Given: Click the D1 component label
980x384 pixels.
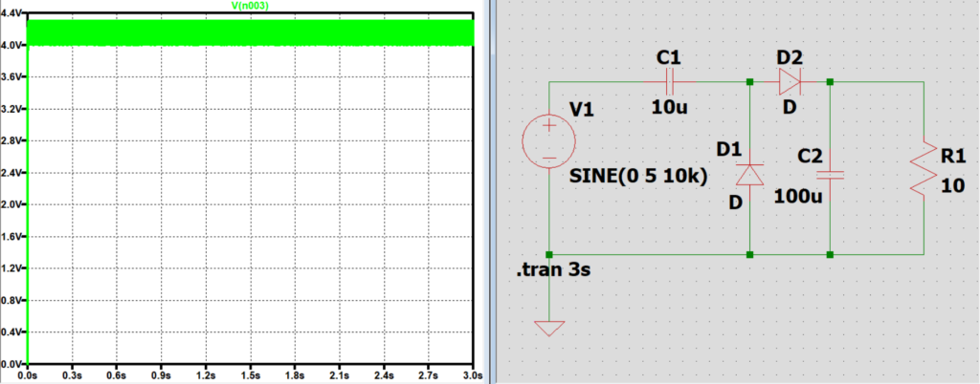Looking at the screenshot, I should [728, 150].
